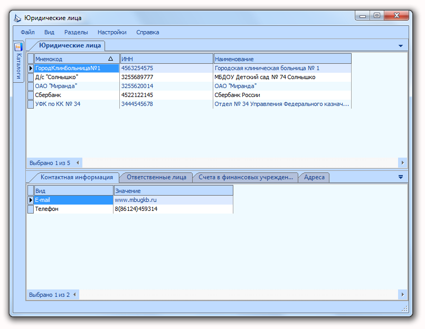Image resolution: width=425 pixels, height=329 pixels.
Task: Open the Счета в финансовых учрежден... tab
Action: pos(245,177)
